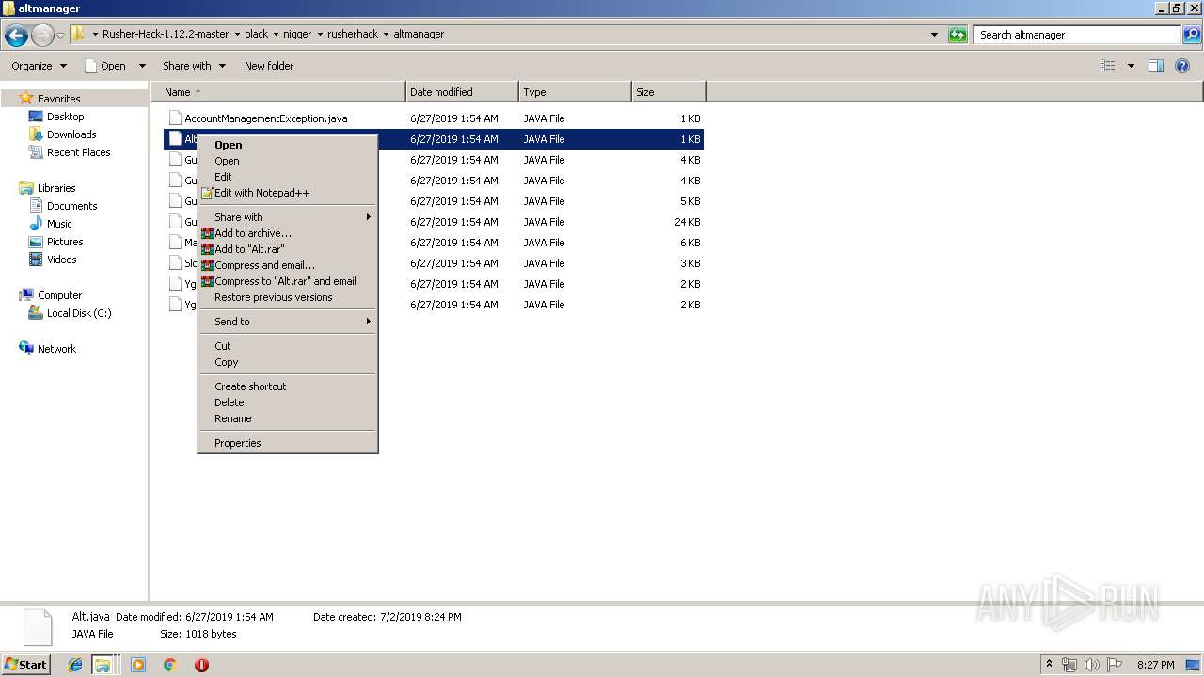Choose Restore previous versions
The width and height of the screenshot is (1204, 677).
(x=273, y=297)
